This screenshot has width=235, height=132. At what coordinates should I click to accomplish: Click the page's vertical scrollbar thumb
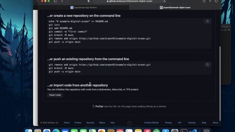pyautogui.click(x=220, y=84)
